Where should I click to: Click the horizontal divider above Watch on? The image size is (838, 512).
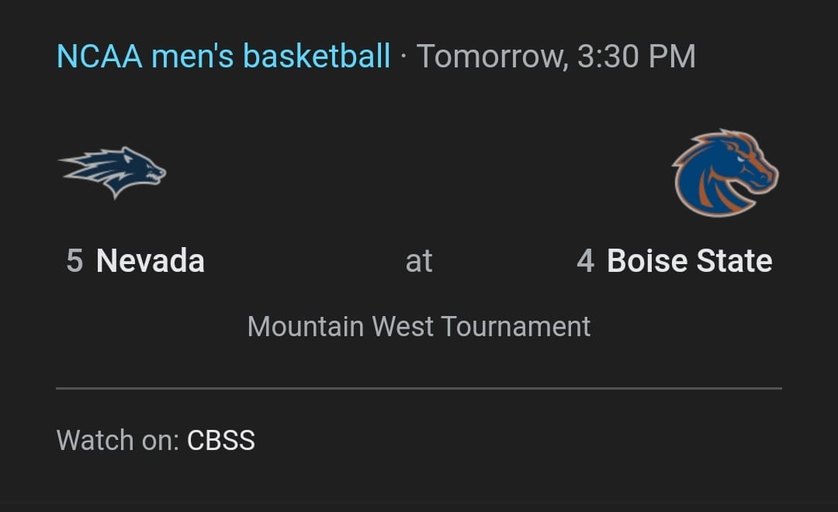tap(419, 387)
